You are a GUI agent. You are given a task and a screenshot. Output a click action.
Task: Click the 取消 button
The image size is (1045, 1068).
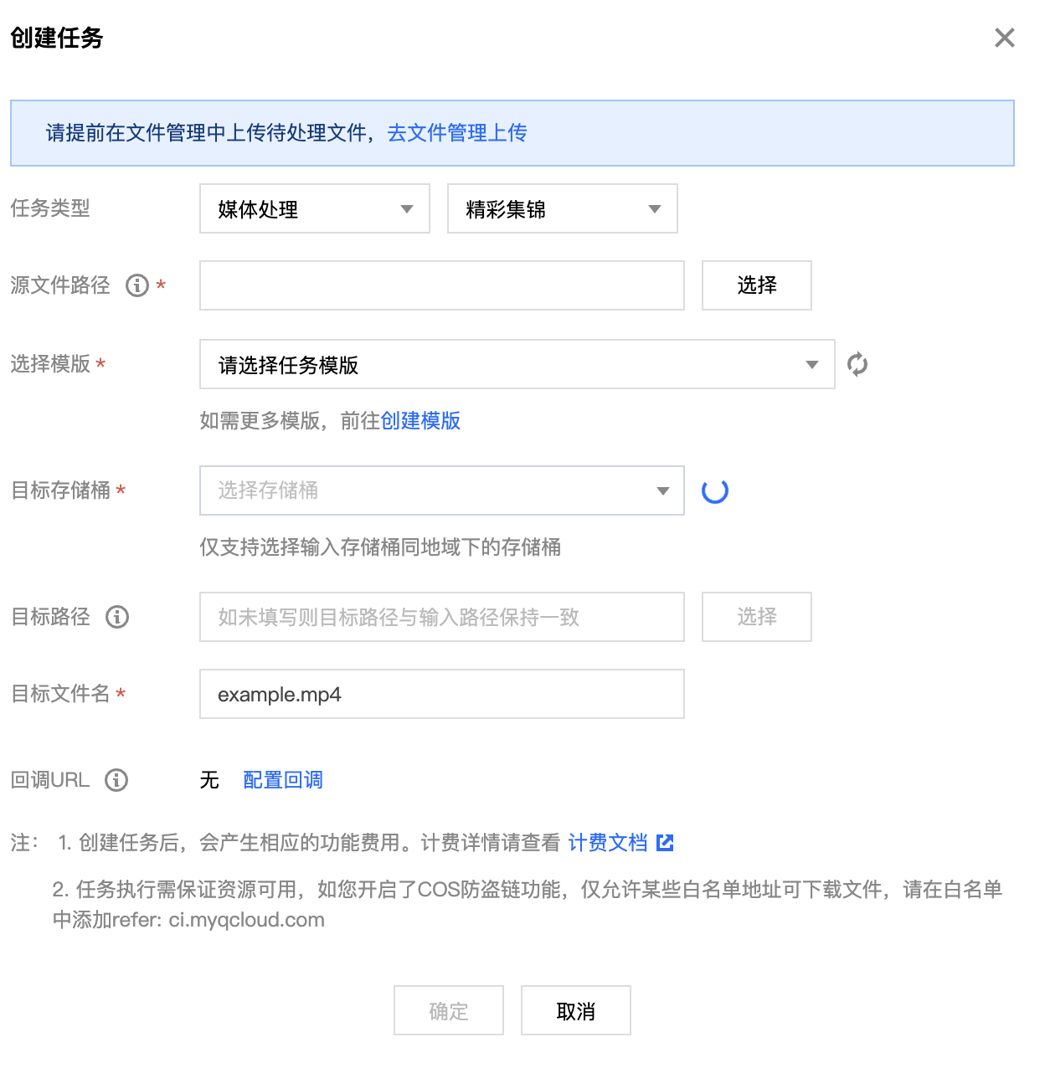[576, 1010]
